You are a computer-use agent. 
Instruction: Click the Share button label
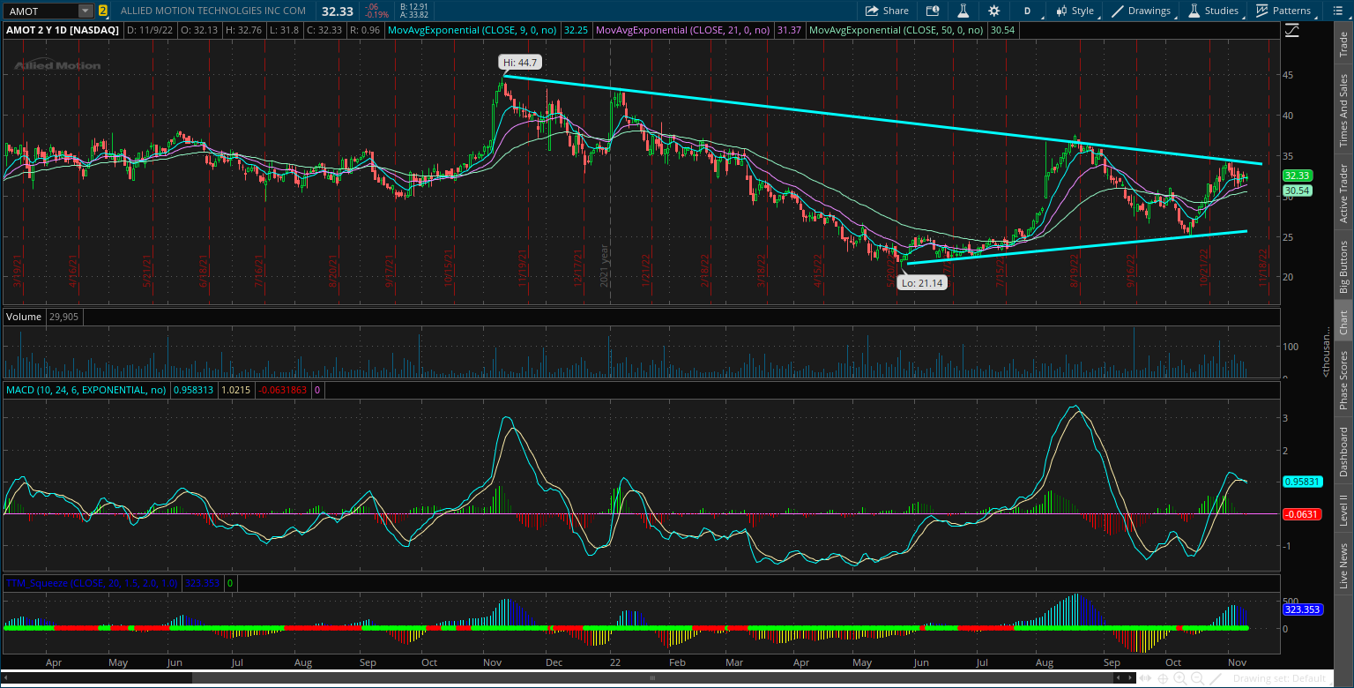point(896,11)
